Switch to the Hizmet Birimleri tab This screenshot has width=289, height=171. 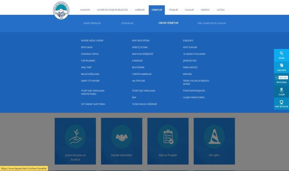[x=92, y=23]
